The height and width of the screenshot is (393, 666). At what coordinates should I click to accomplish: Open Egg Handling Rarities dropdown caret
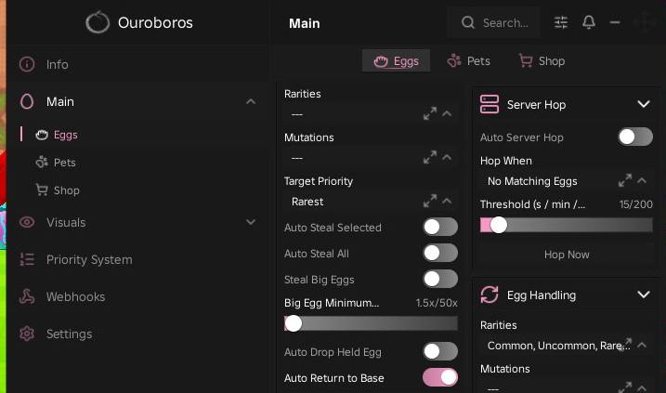coord(642,345)
